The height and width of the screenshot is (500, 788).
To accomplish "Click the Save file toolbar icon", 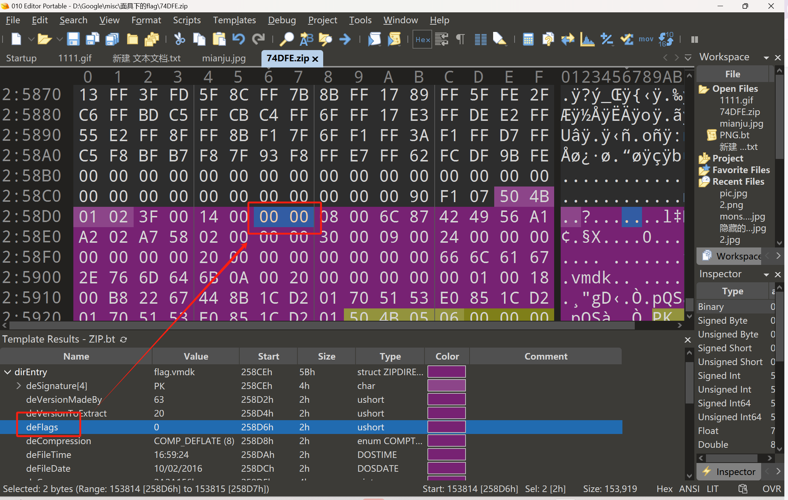I will (x=73, y=39).
